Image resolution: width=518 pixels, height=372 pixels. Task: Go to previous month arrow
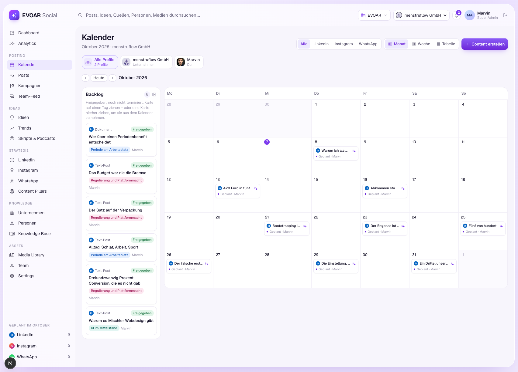pos(85,78)
